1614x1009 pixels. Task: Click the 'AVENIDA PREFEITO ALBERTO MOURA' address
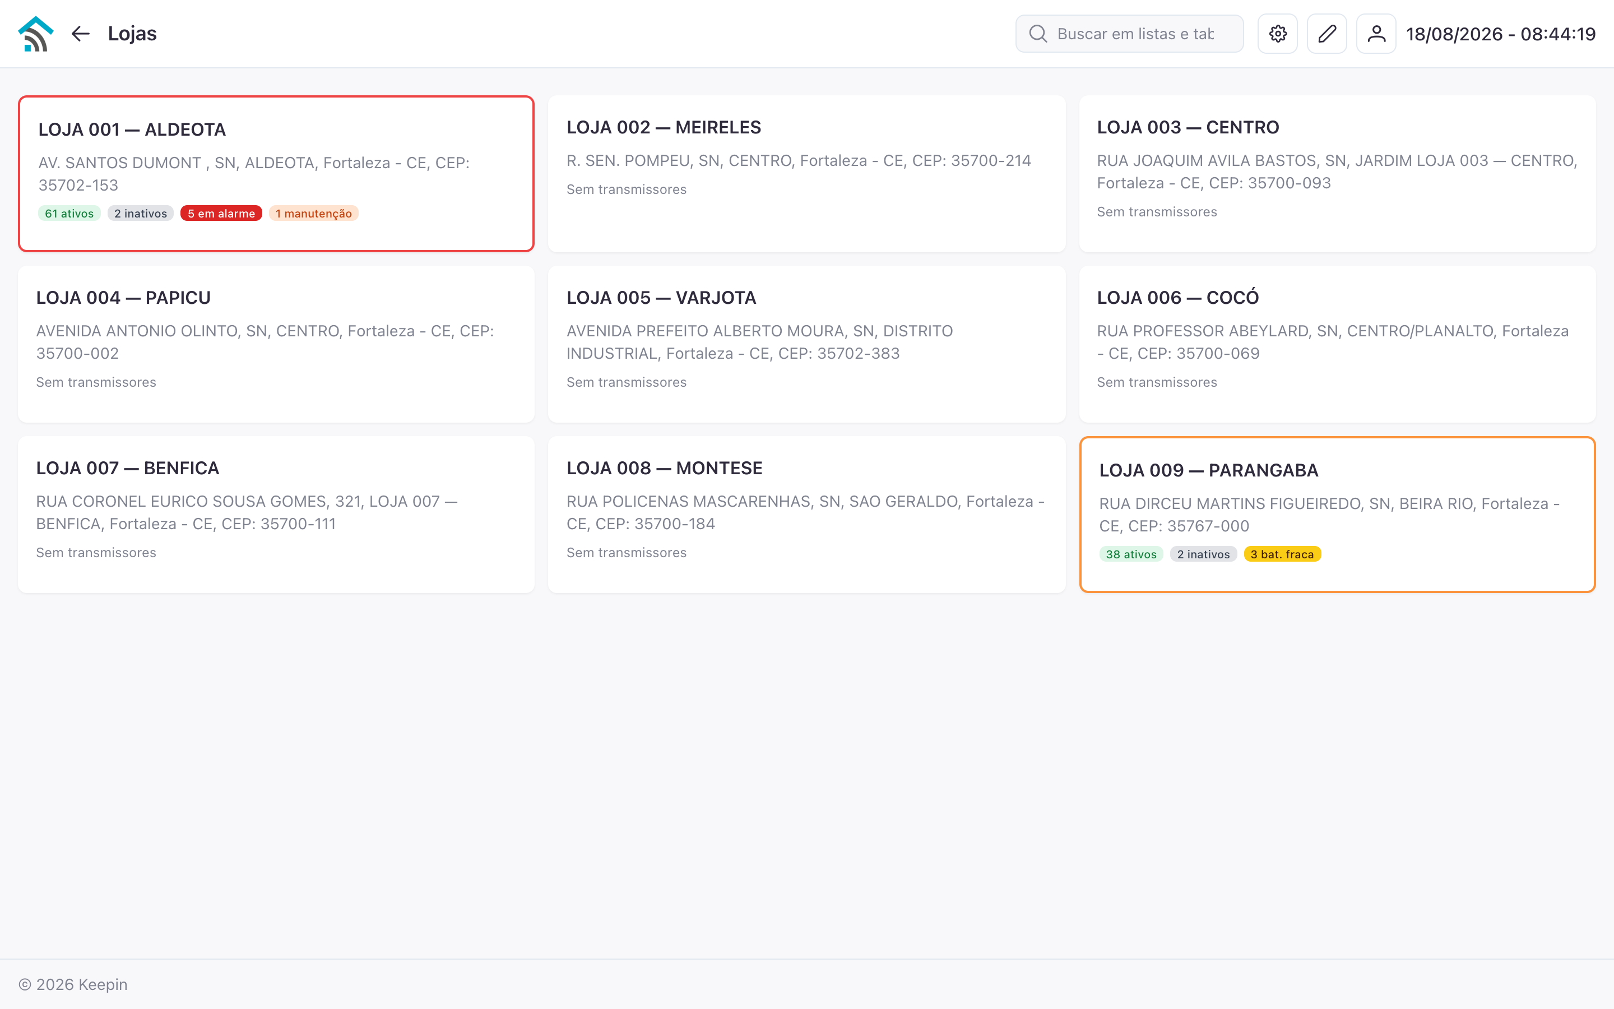coord(760,342)
